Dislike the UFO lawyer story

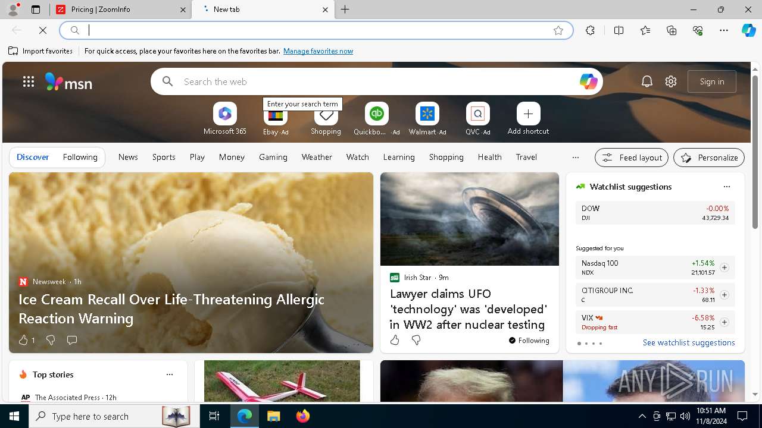tap(416, 340)
